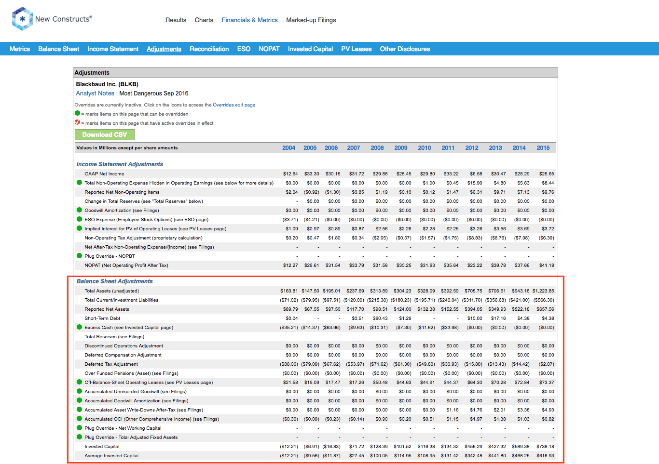Click the GAAP Net Income row label
The image size is (659, 464).
tap(104, 174)
